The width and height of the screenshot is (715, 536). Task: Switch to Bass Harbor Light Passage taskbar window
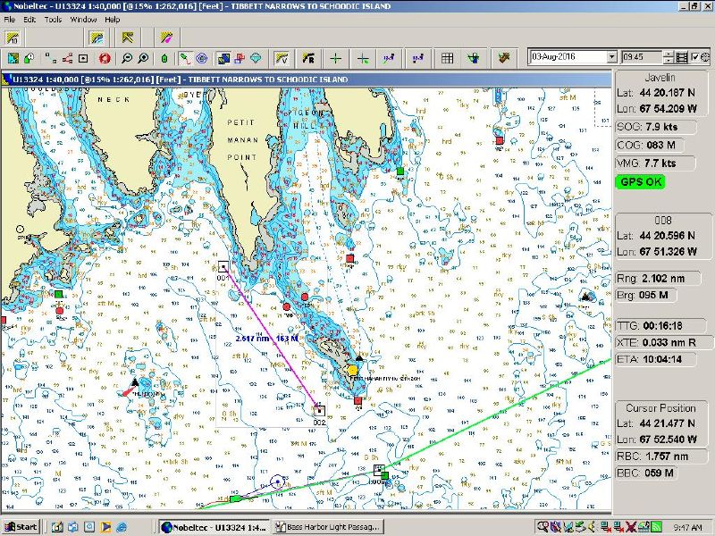328,527
